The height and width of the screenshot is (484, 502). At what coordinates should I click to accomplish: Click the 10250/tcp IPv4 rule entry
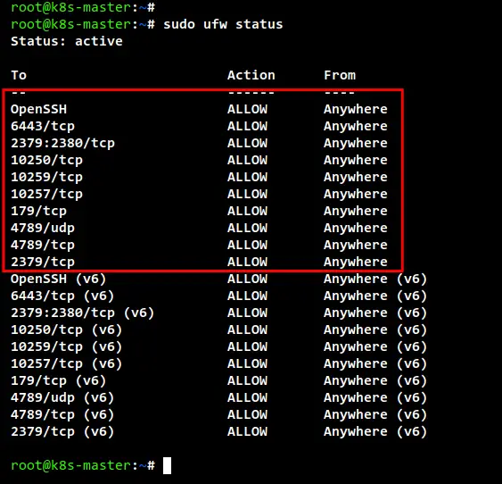(46, 160)
